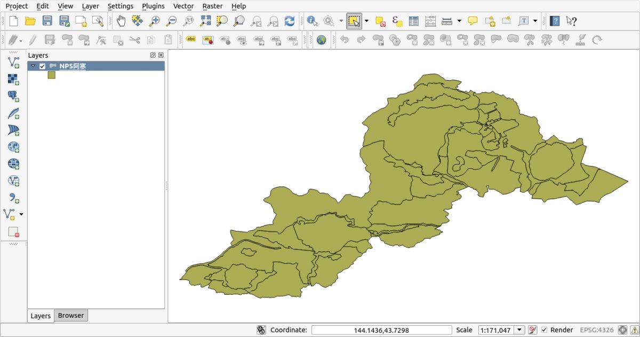
Task: Click Add Delimited Text Layer comma icon
Action: (13, 198)
